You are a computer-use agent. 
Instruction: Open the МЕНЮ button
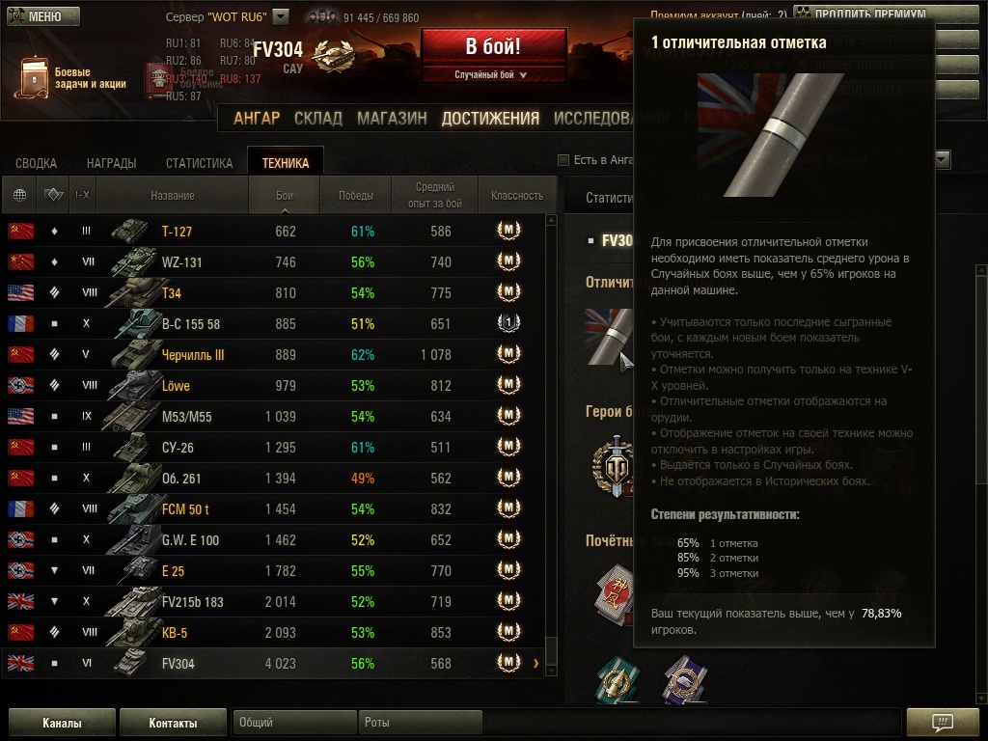coord(43,16)
